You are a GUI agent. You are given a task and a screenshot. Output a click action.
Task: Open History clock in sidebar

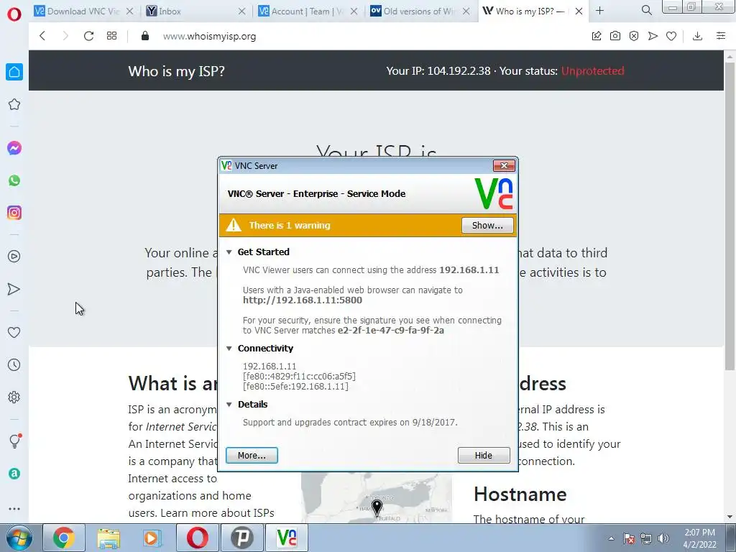click(x=14, y=364)
